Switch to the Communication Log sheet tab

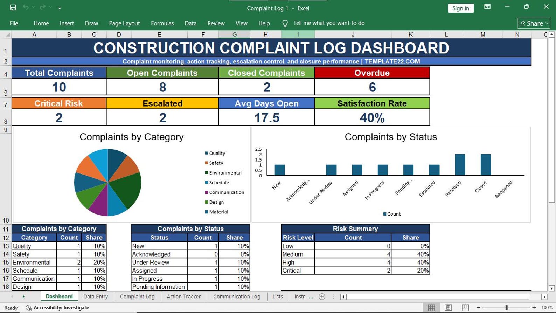click(x=237, y=297)
